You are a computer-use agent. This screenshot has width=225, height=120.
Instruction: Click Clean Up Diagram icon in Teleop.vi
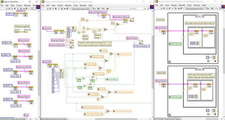pos(107,8)
